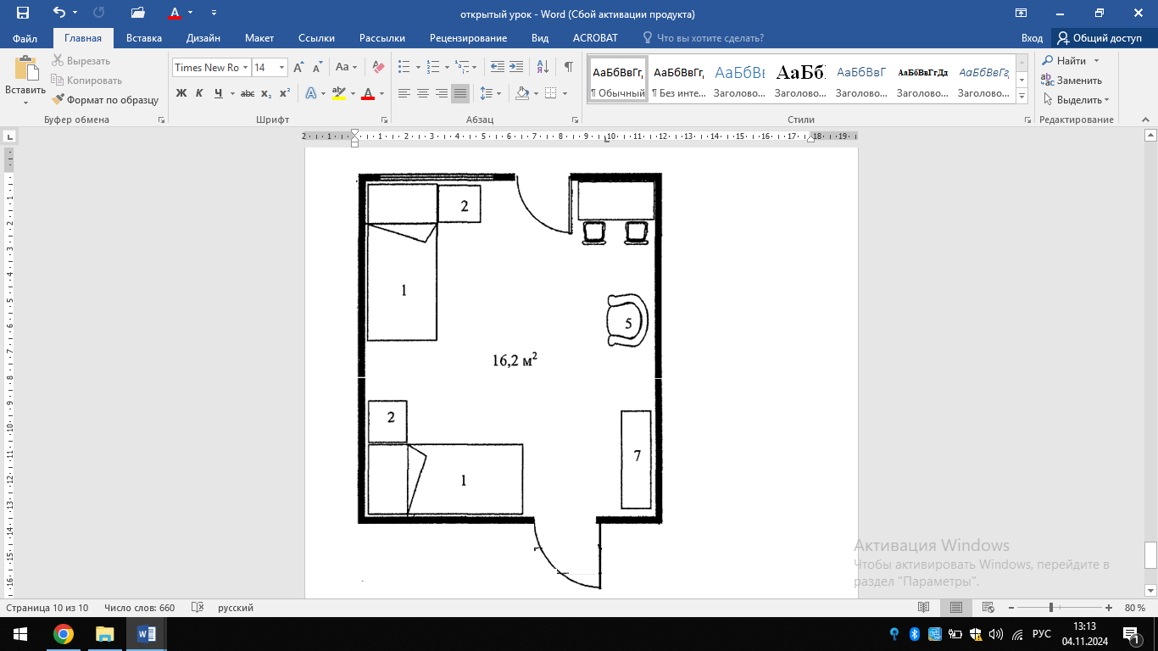Switch to the Вставка tab

[144, 38]
